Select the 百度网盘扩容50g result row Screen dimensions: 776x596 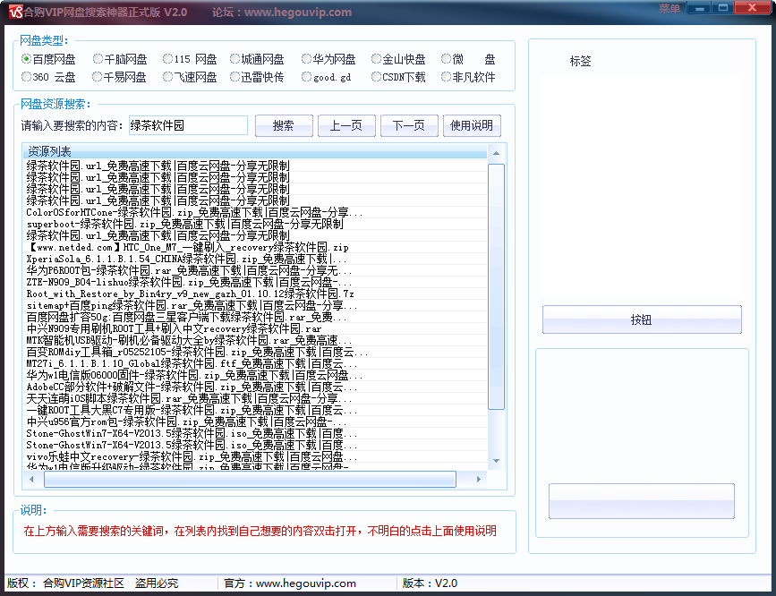255,318
